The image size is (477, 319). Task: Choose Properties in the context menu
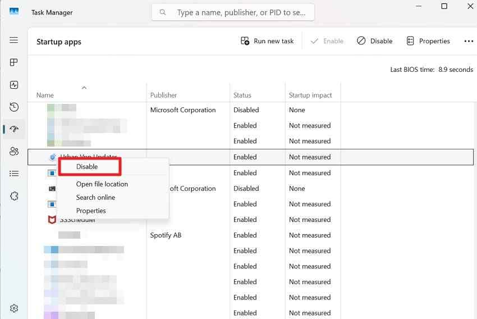(91, 211)
